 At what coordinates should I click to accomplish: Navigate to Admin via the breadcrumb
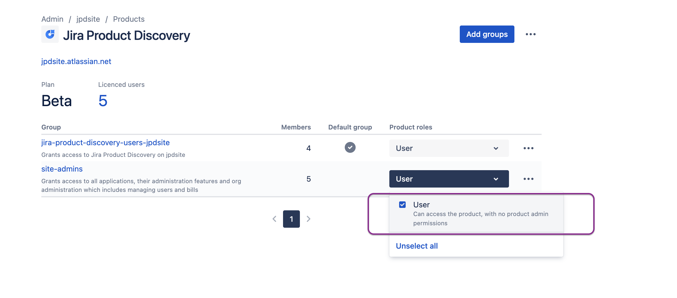click(x=53, y=19)
